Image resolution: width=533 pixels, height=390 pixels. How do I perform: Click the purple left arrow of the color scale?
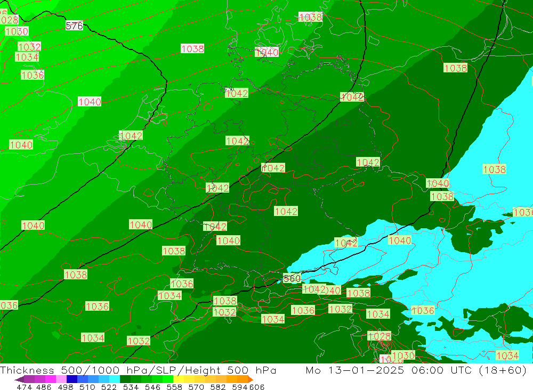pyautogui.click(x=19, y=379)
